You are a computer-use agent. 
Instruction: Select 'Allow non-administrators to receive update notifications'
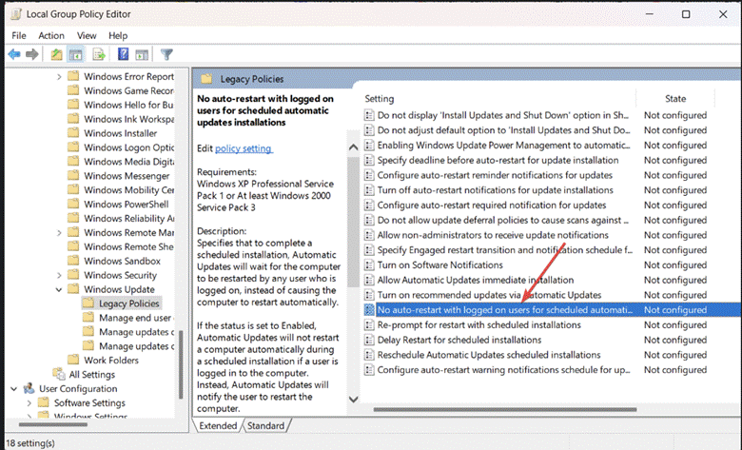click(x=493, y=235)
